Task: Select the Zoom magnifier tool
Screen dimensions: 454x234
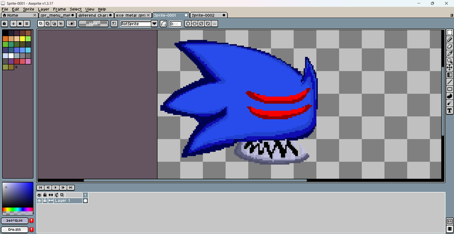Action: [449, 61]
